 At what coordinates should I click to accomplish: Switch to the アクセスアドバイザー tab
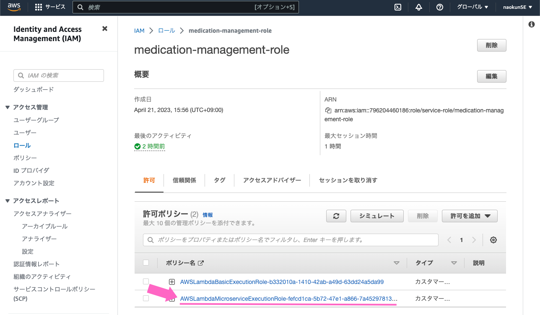272,180
